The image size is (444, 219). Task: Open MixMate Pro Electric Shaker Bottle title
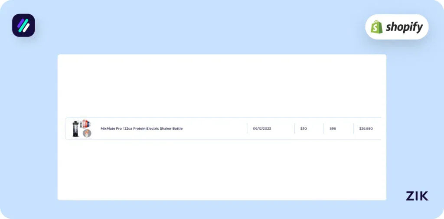[141, 129]
